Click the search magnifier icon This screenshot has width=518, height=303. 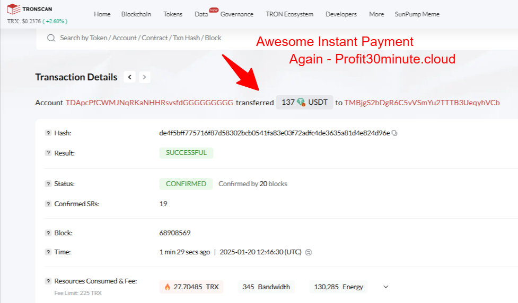point(51,38)
